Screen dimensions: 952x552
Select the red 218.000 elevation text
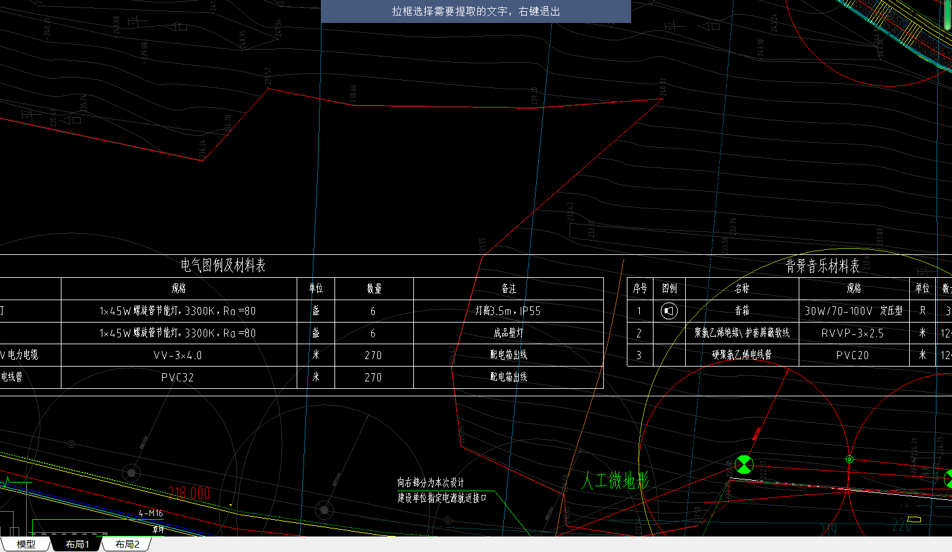click(x=190, y=493)
